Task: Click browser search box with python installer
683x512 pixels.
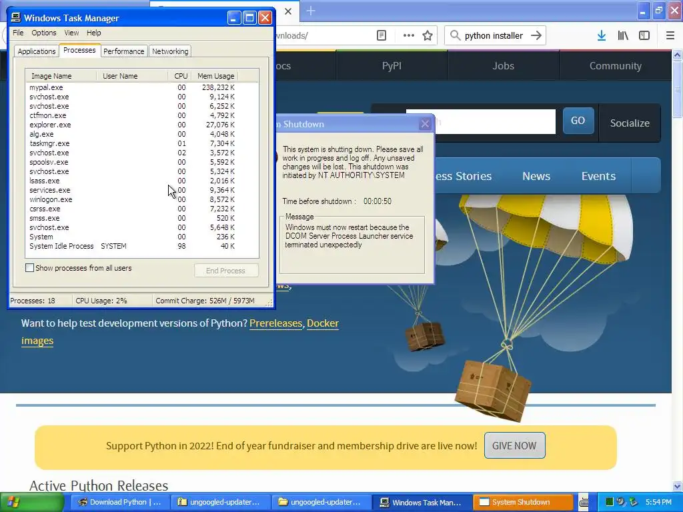Action: click(494, 35)
